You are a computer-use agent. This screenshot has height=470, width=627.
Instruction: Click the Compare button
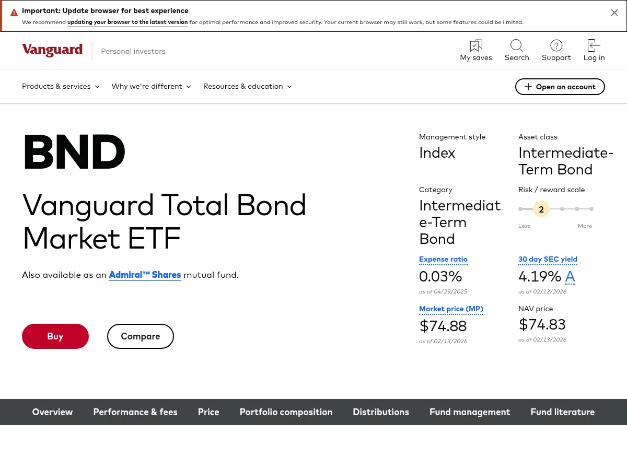tap(140, 336)
